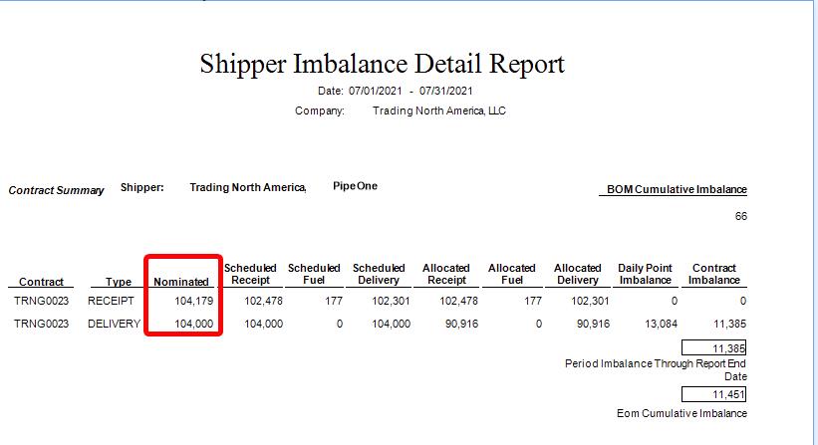Select the Scheduled Receipt column header
This screenshot has width=818, height=445.
[250, 274]
